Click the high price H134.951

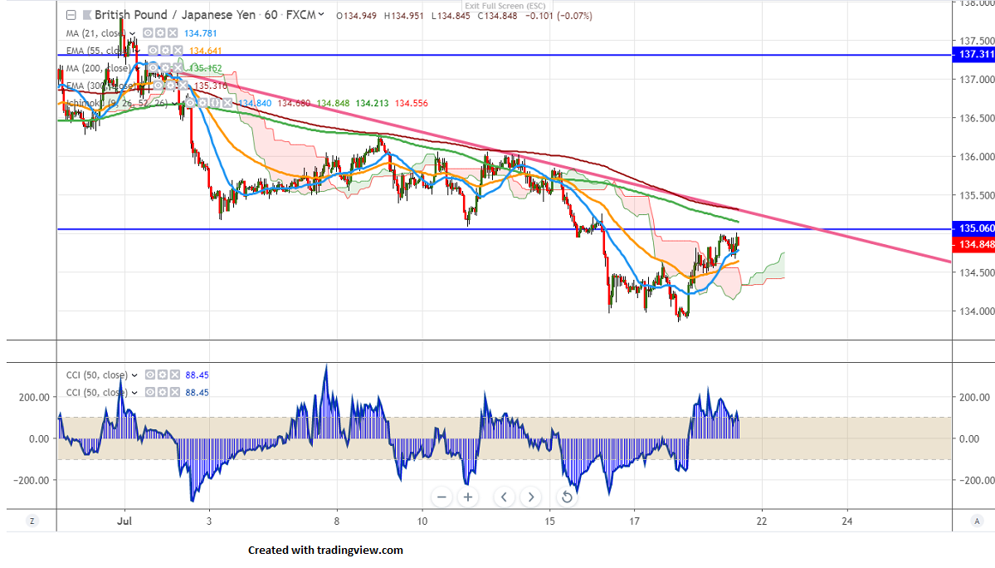[x=404, y=16]
